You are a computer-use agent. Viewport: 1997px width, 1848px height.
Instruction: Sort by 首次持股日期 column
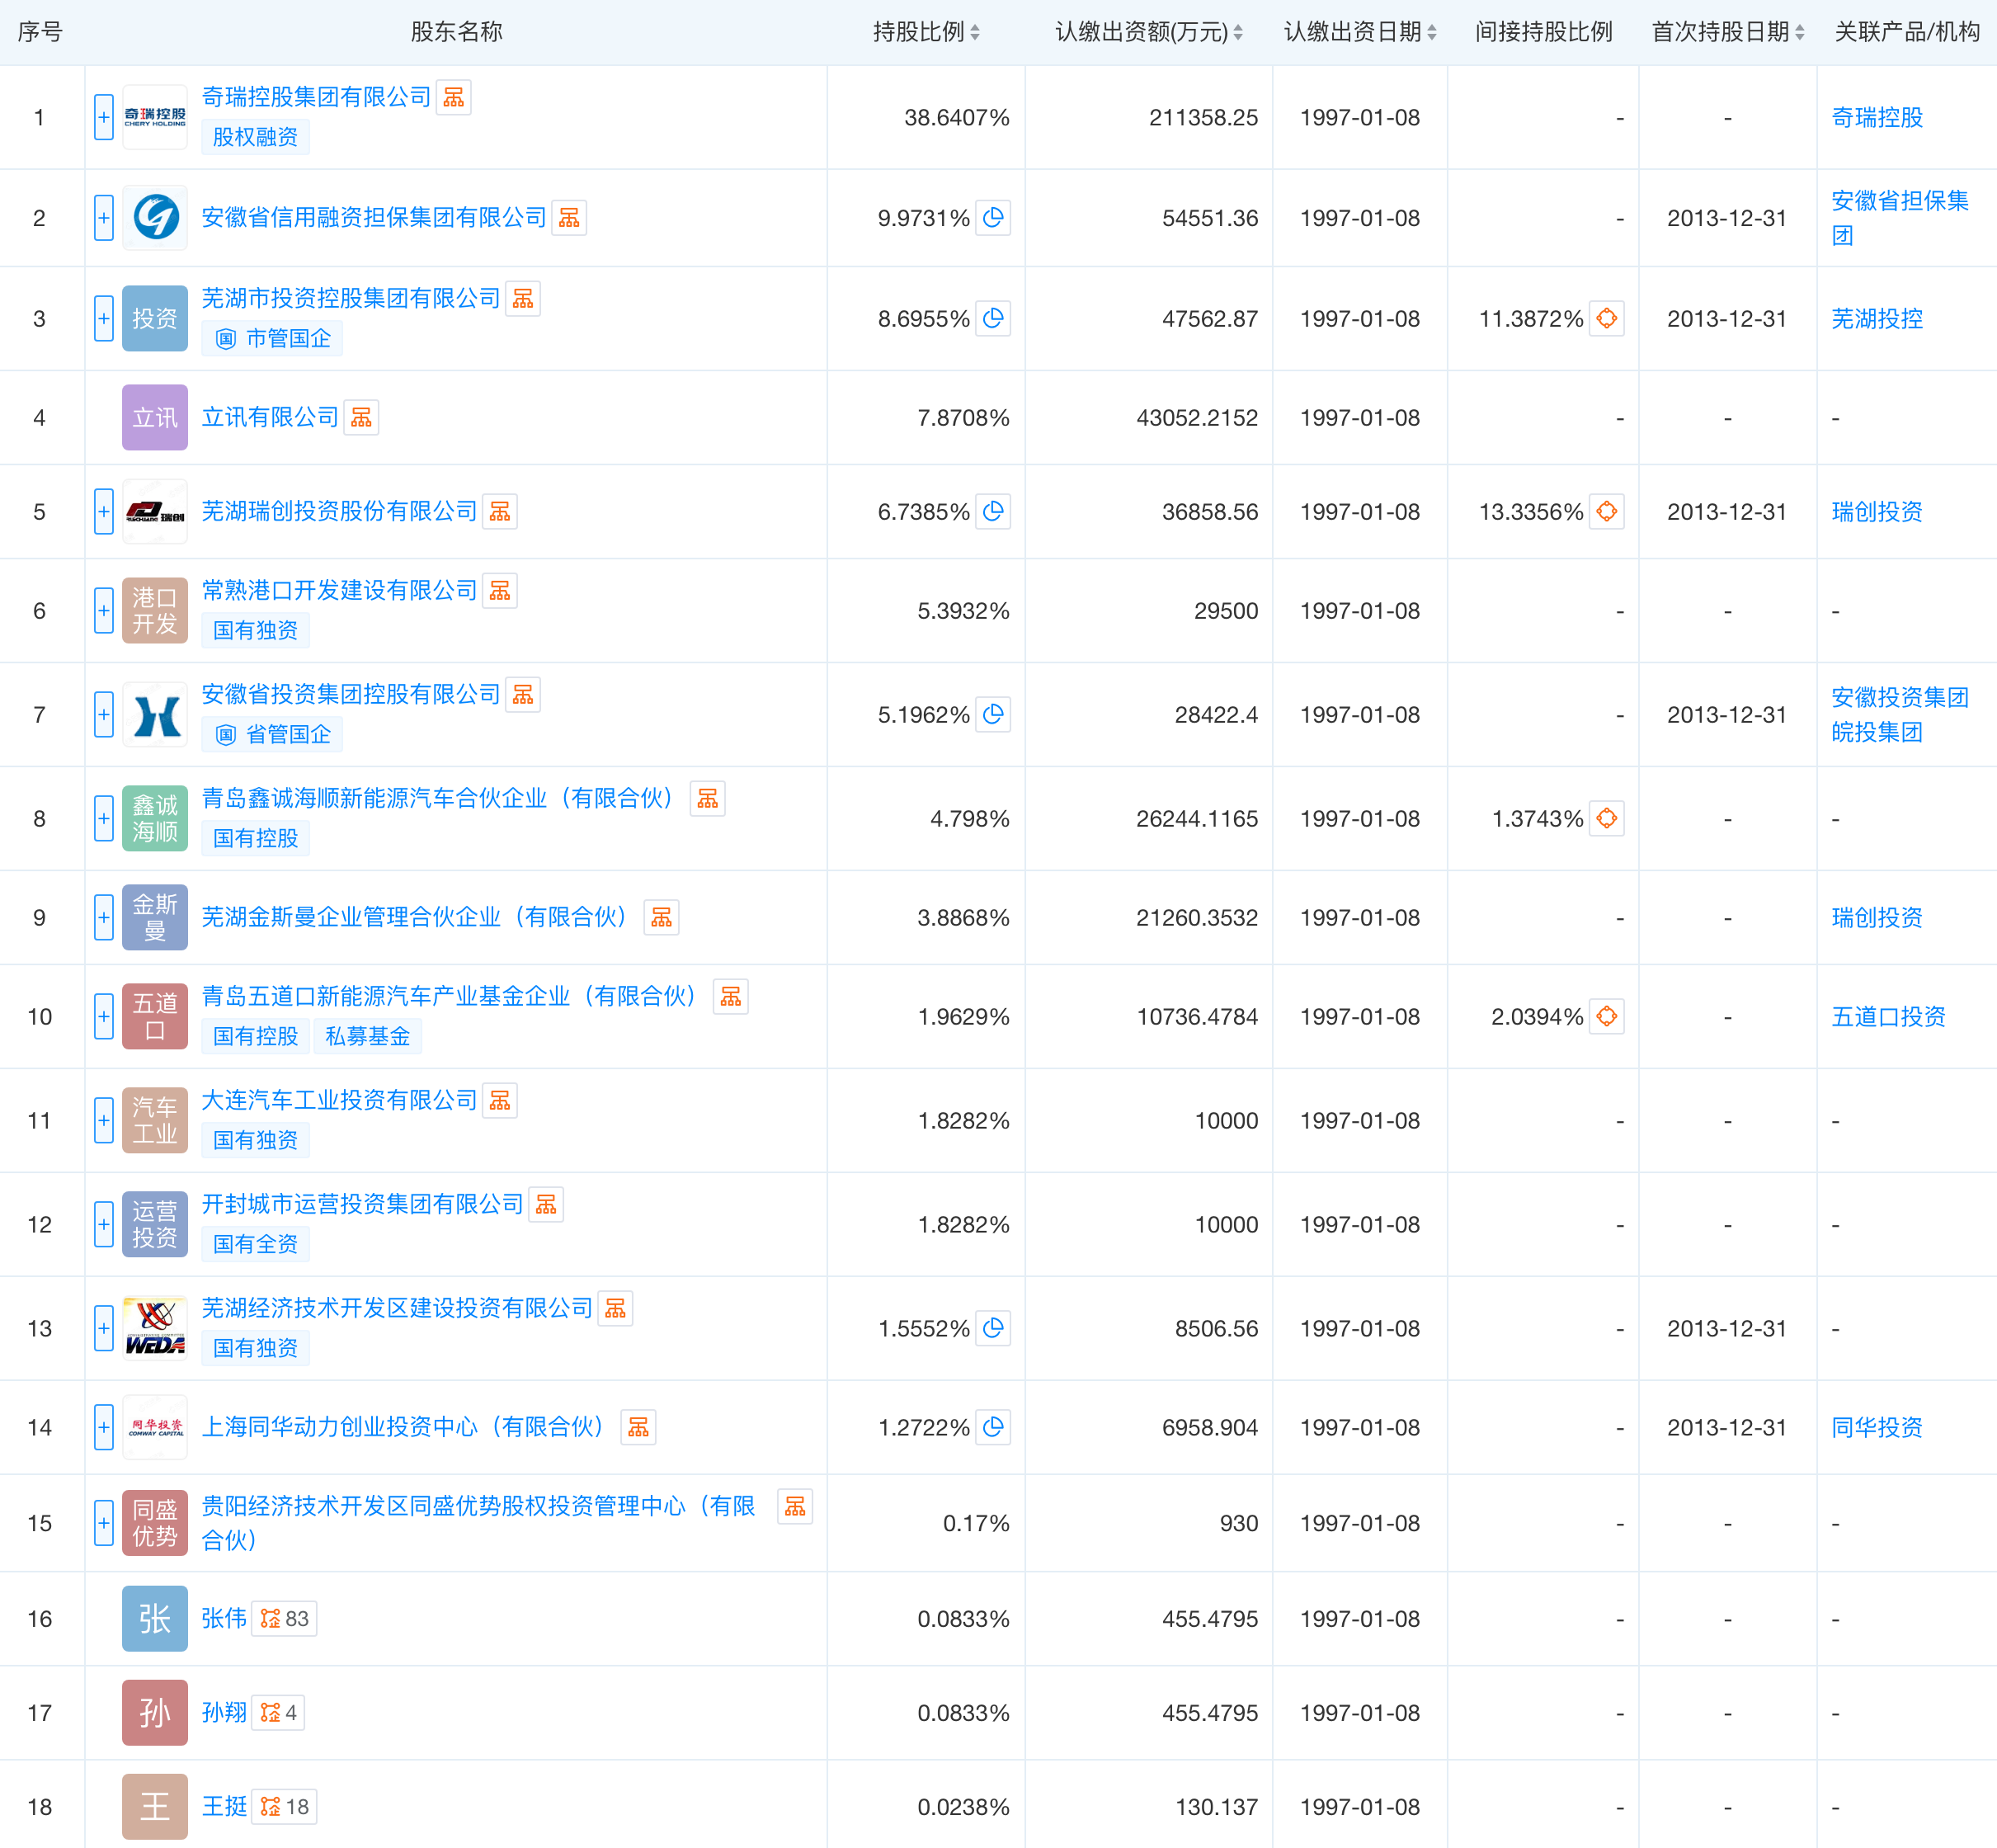pyautogui.click(x=1728, y=32)
